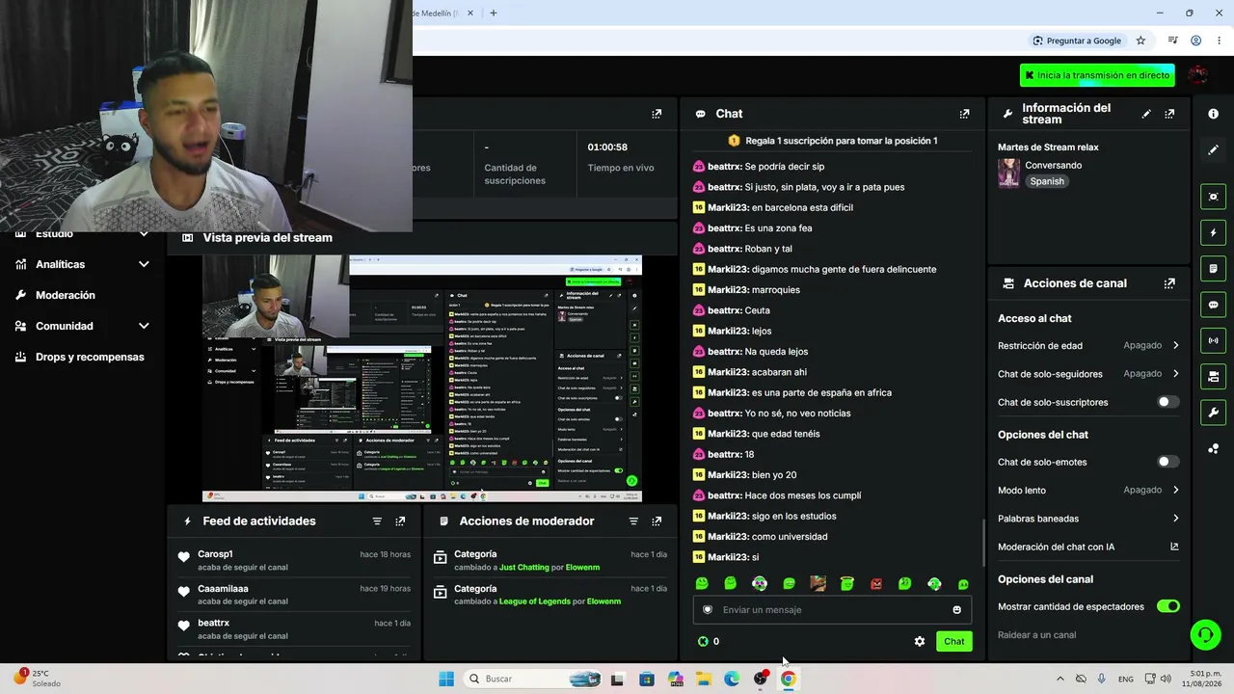Pop out the Acciones de moderador panel
The width and height of the screenshot is (1234, 694).
[657, 521]
